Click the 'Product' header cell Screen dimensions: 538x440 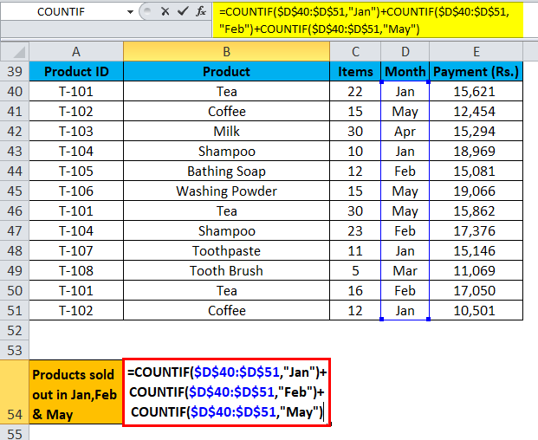(x=226, y=71)
